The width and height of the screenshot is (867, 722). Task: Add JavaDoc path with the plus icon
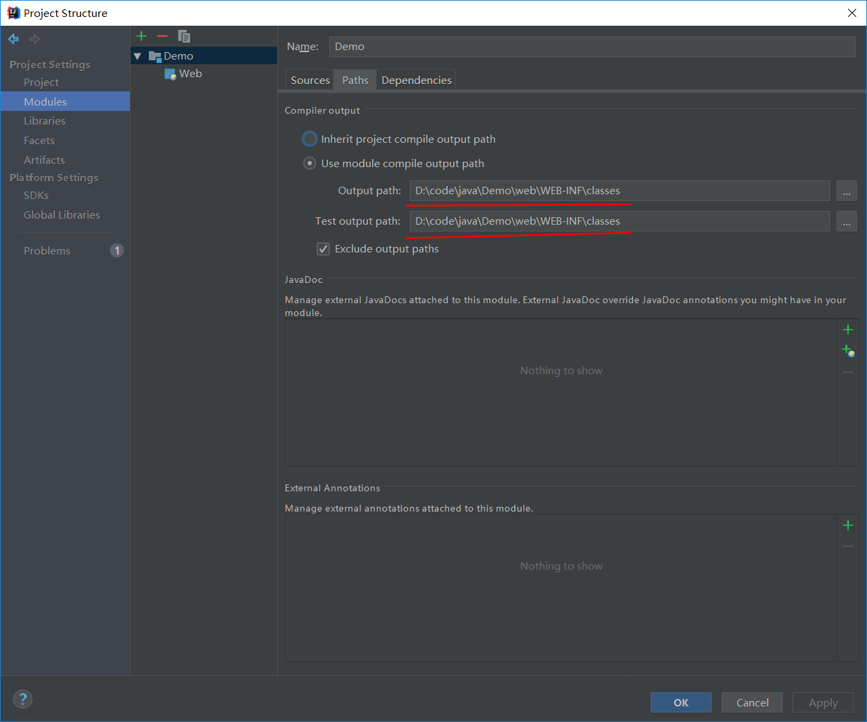coord(848,330)
